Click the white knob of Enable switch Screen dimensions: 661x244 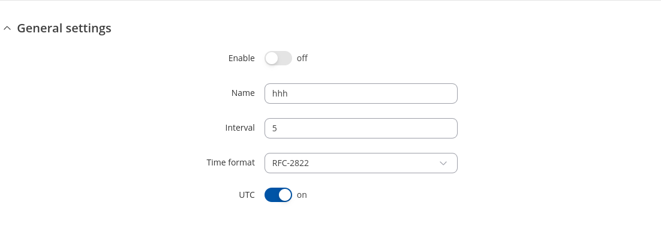[x=272, y=58]
